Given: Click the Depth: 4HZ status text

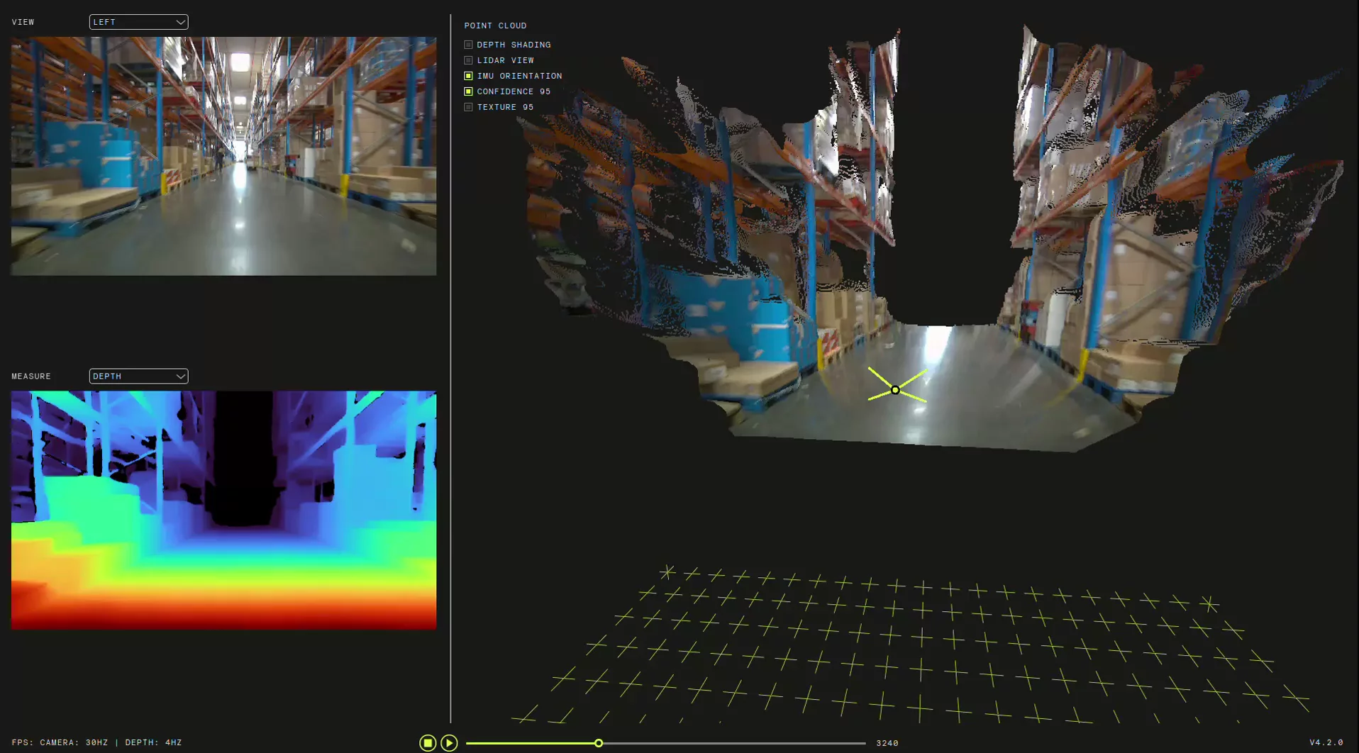Looking at the screenshot, I should pos(154,742).
